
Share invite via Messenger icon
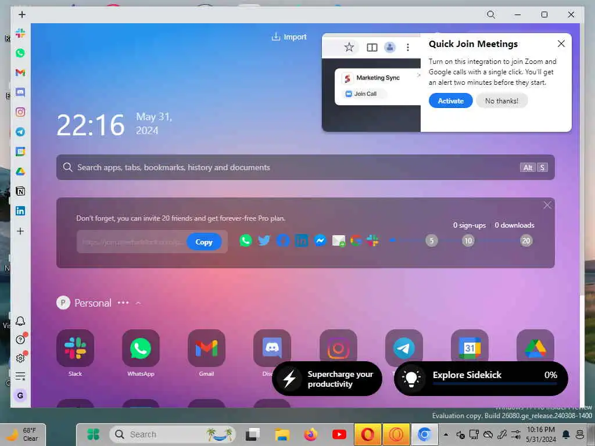pyautogui.click(x=320, y=240)
